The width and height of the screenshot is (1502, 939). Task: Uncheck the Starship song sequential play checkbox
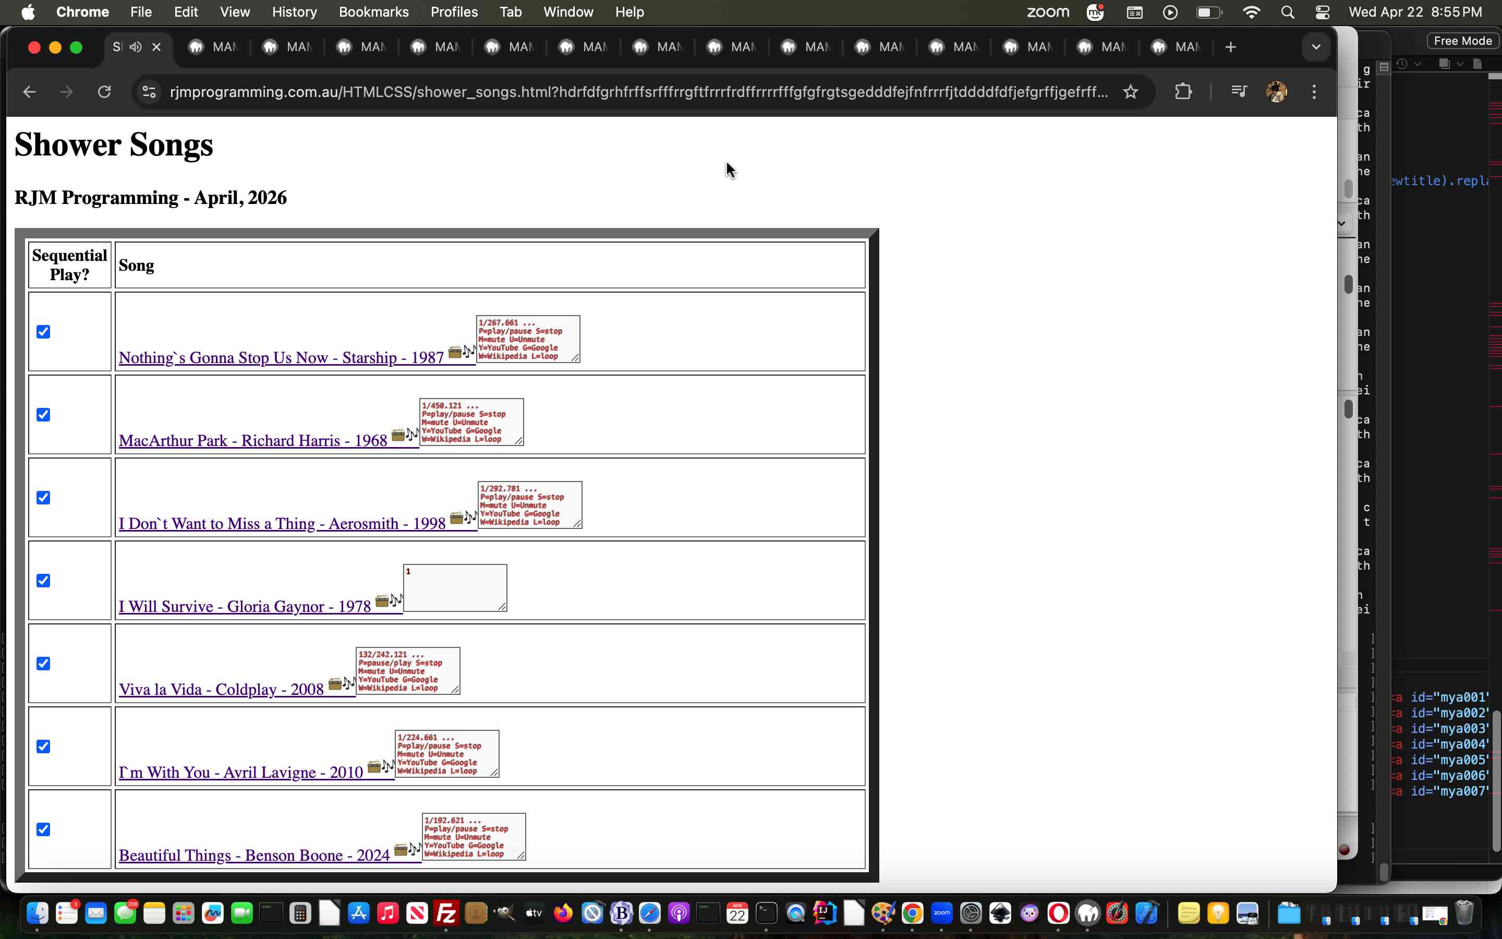(x=43, y=332)
